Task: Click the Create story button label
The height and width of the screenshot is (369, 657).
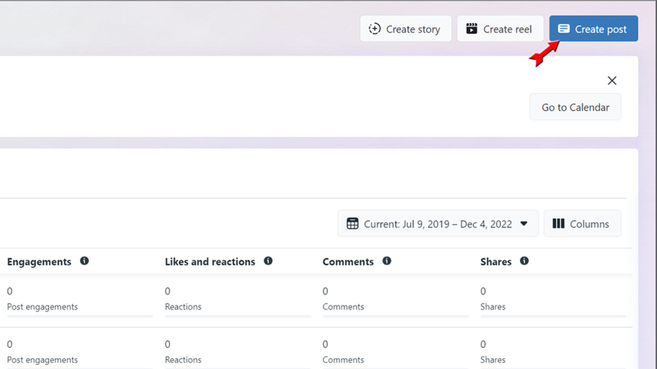Action: tap(413, 29)
